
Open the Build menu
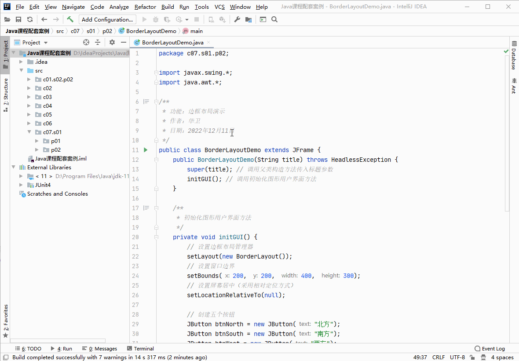tap(168, 7)
